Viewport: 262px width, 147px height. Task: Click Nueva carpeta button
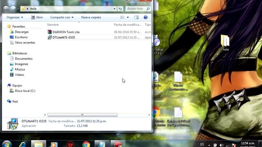[x=91, y=17]
